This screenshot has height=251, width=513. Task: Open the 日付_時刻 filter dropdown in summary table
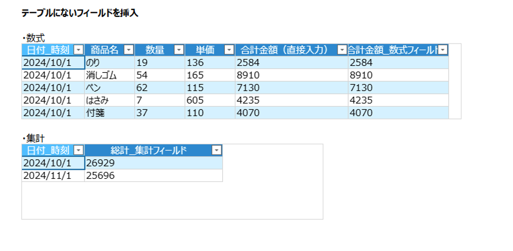[79, 150]
